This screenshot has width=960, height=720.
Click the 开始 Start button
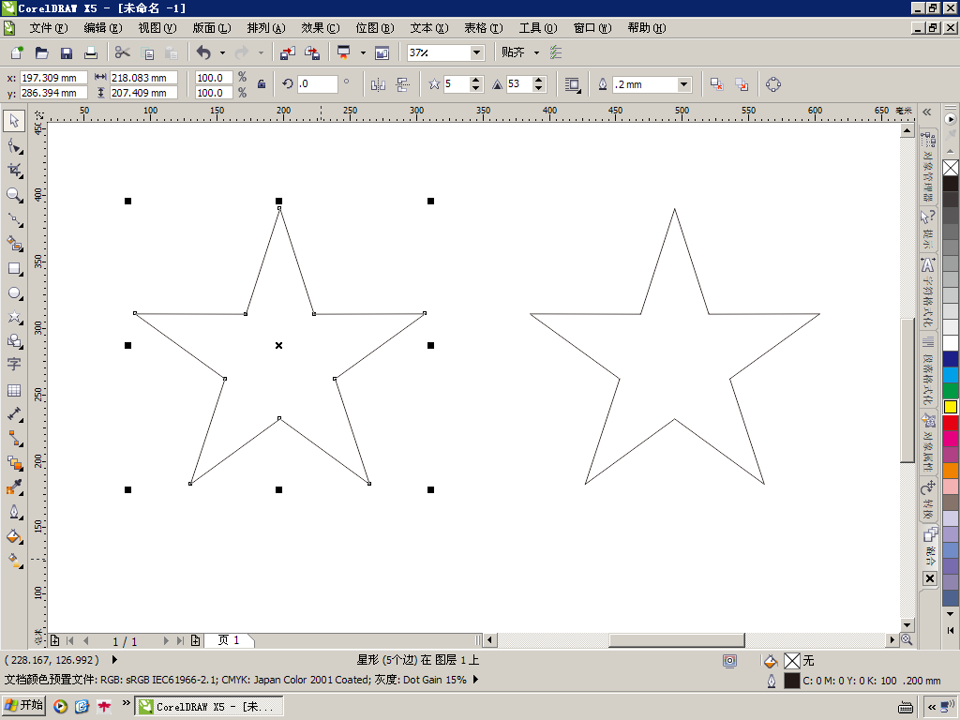coord(23,706)
